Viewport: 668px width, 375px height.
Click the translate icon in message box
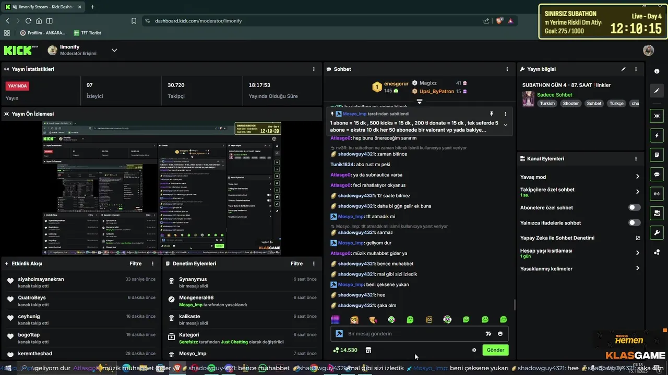[488, 334]
